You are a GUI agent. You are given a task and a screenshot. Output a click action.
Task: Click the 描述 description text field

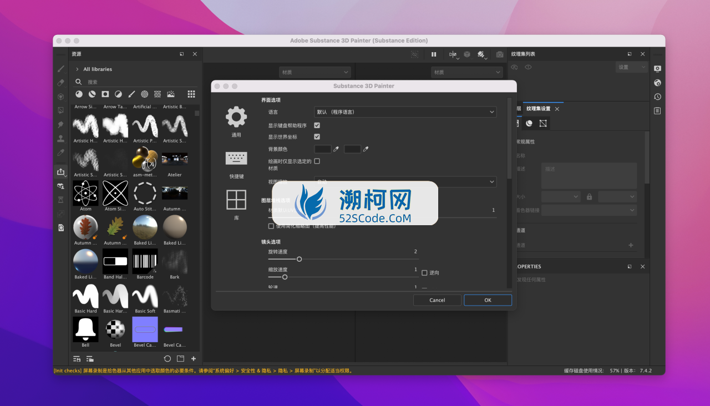point(589,176)
